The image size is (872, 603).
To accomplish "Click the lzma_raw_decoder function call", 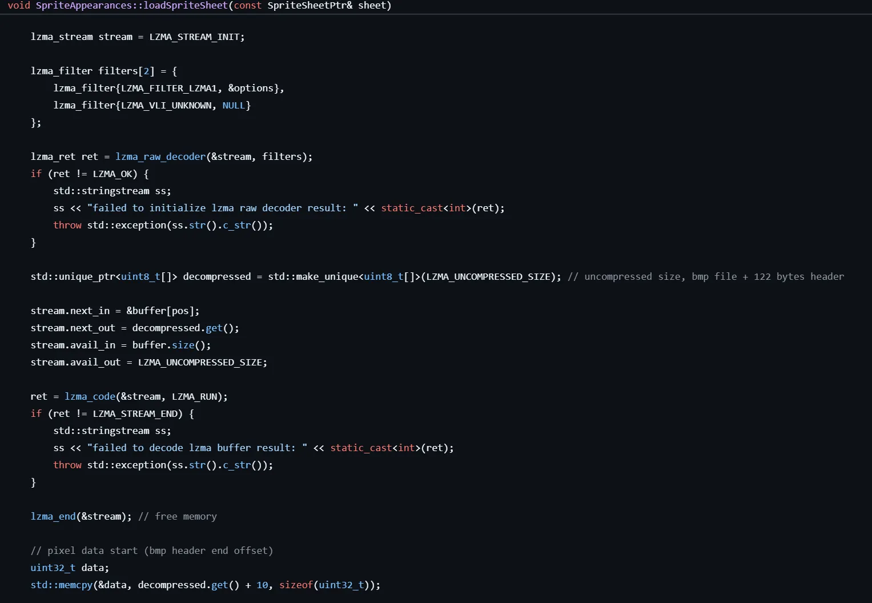I will point(160,156).
